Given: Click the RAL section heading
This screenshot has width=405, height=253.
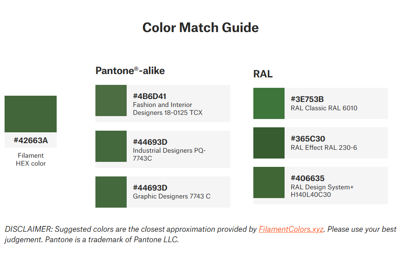Looking at the screenshot, I should pyautogui.click(x=262, y=74).
